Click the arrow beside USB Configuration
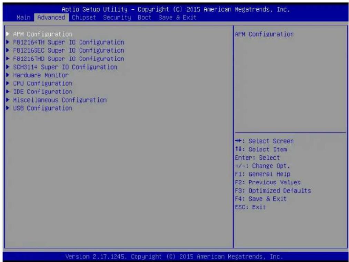Screen dimensions: 349x262 tap(8, 108)
